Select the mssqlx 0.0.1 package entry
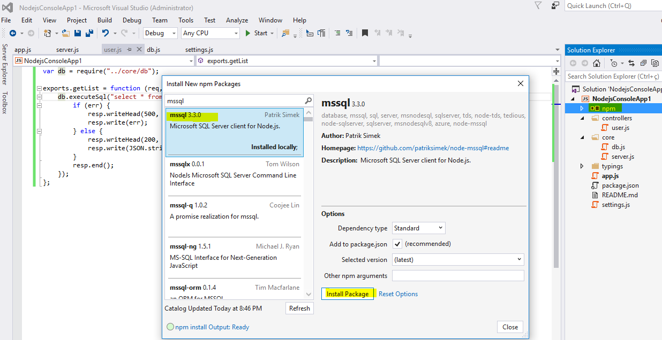662x340 pixels. [x=234, y=176]
